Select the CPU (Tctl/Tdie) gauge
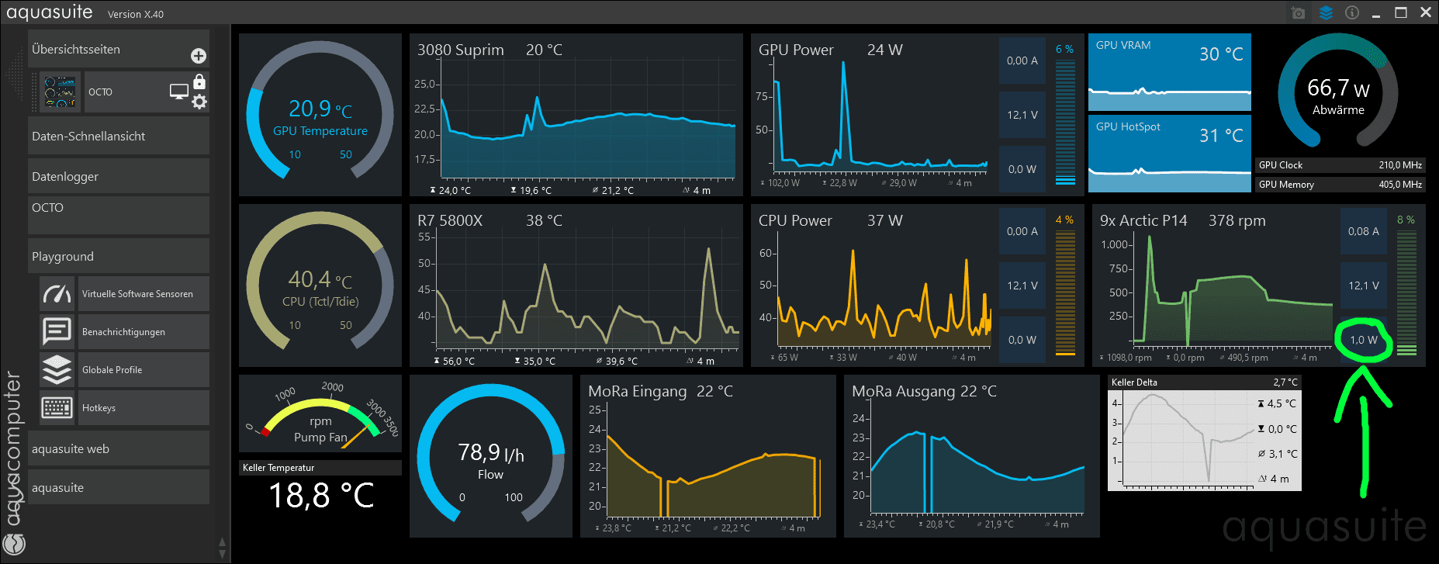1439x564 pixels. click(320, 285)
